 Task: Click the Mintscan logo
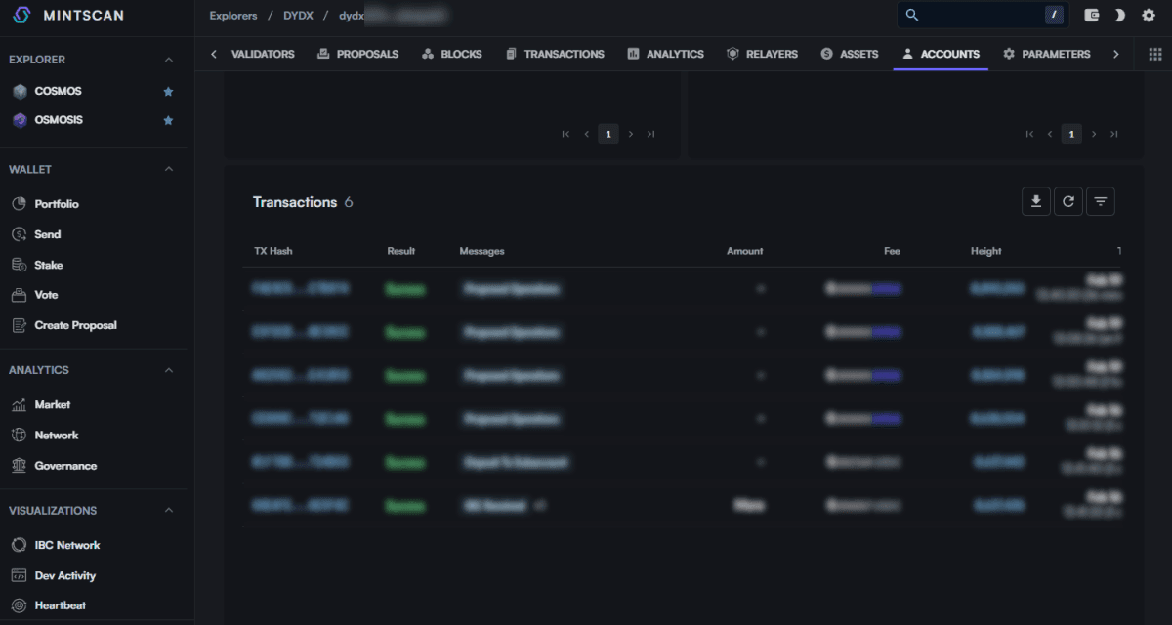point(68,16)
